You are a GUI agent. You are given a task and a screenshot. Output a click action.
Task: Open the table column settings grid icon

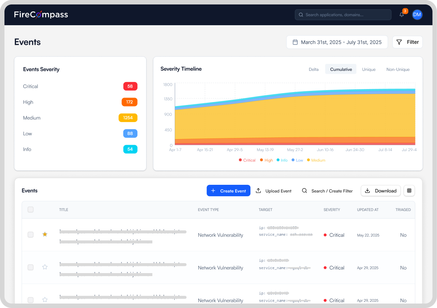[409, 191]
